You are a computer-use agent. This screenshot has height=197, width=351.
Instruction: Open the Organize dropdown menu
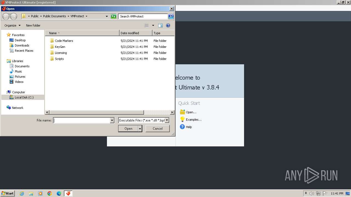[x=12, y=25]
